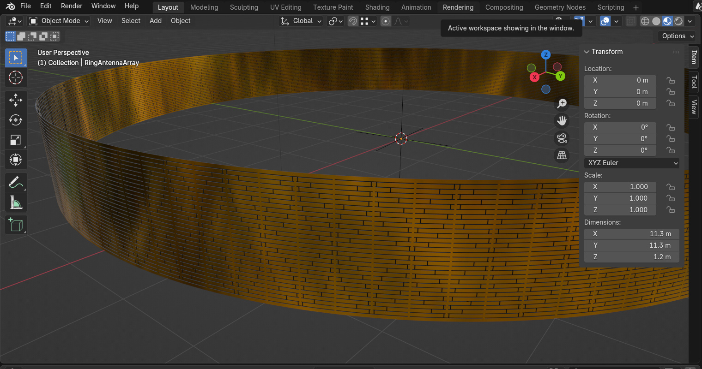Select the Cursor tool in the toolbar

[x=16, y=77]
